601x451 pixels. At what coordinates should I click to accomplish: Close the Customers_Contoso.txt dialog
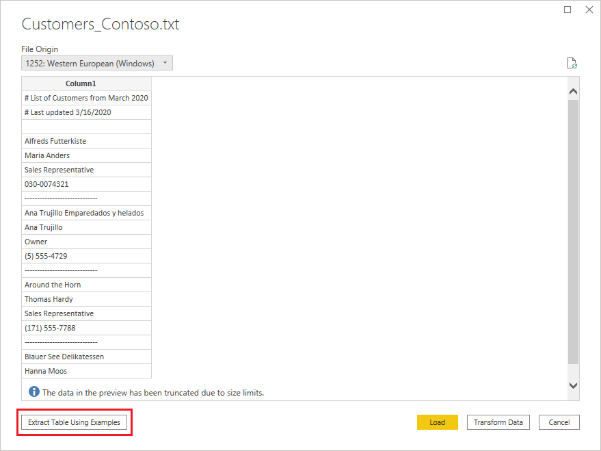click(x=589, y=10)
